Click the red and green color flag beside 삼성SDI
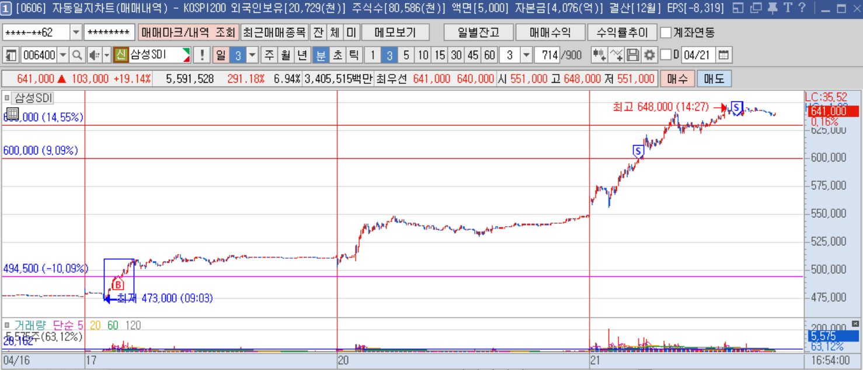This screenshot has width=863, height=370. coord(186,55)
